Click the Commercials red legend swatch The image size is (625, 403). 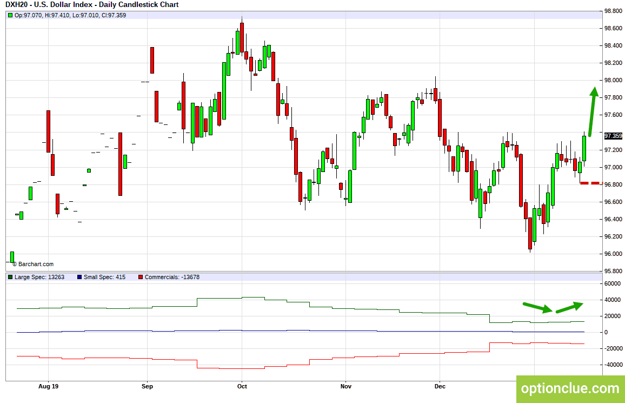(141, 277)
